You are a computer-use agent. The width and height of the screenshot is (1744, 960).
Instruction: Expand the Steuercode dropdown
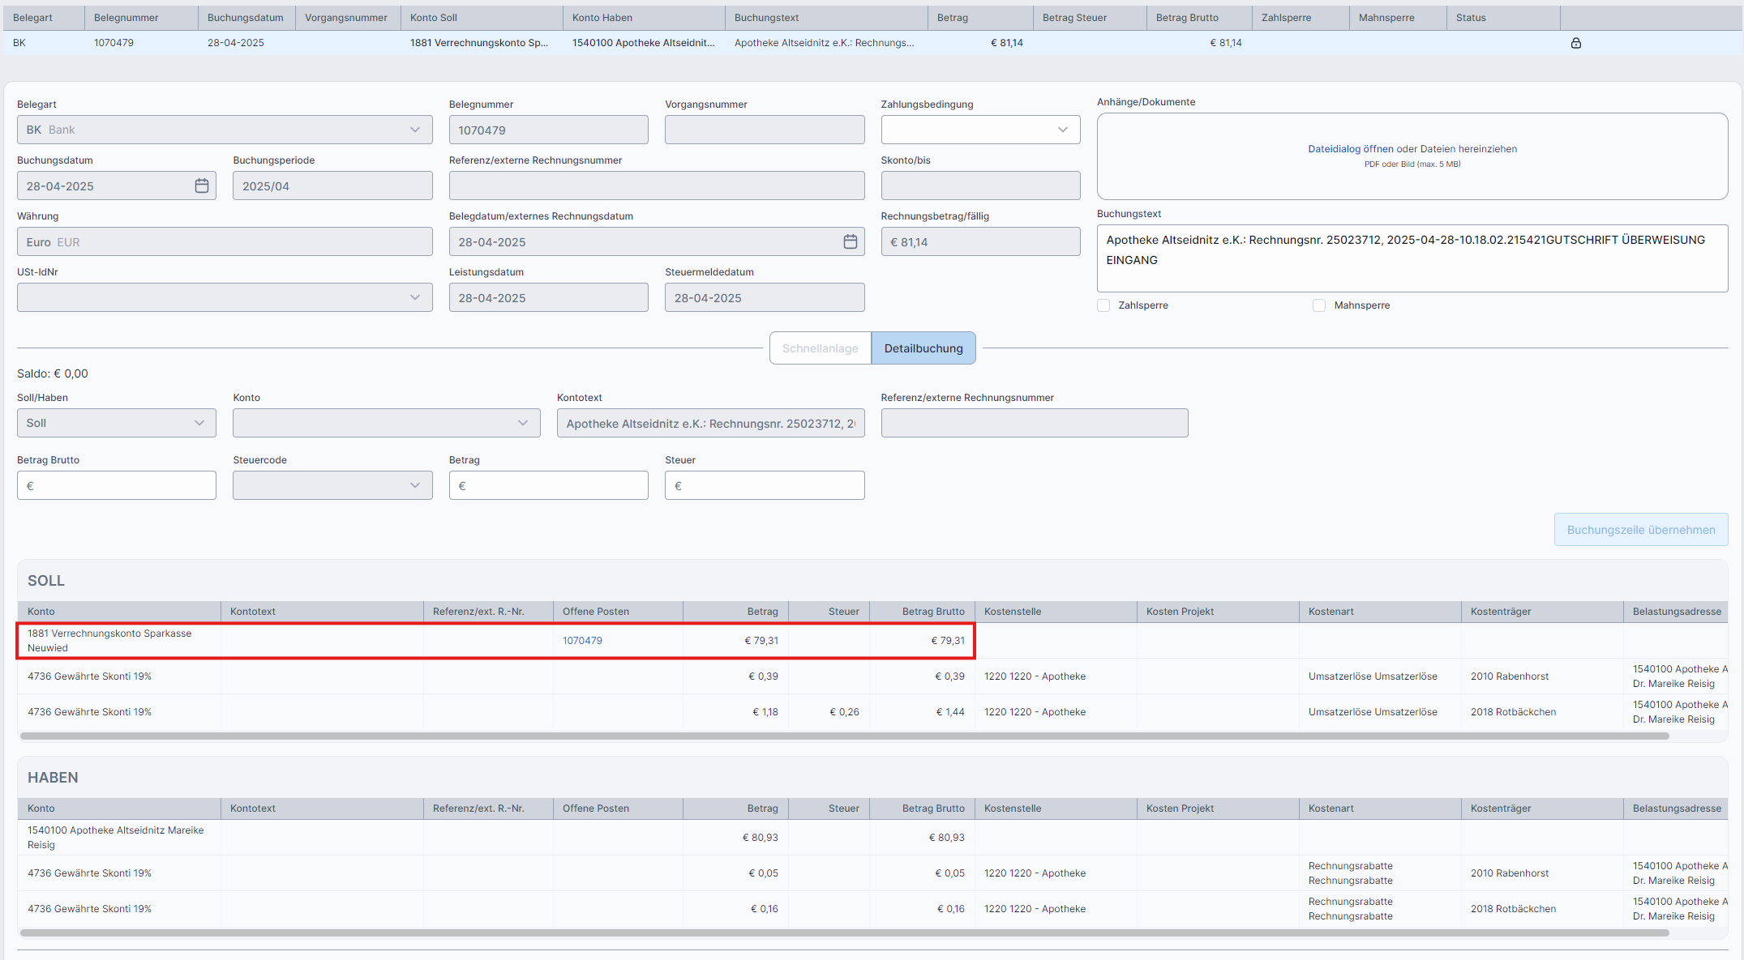coord(332,485)
